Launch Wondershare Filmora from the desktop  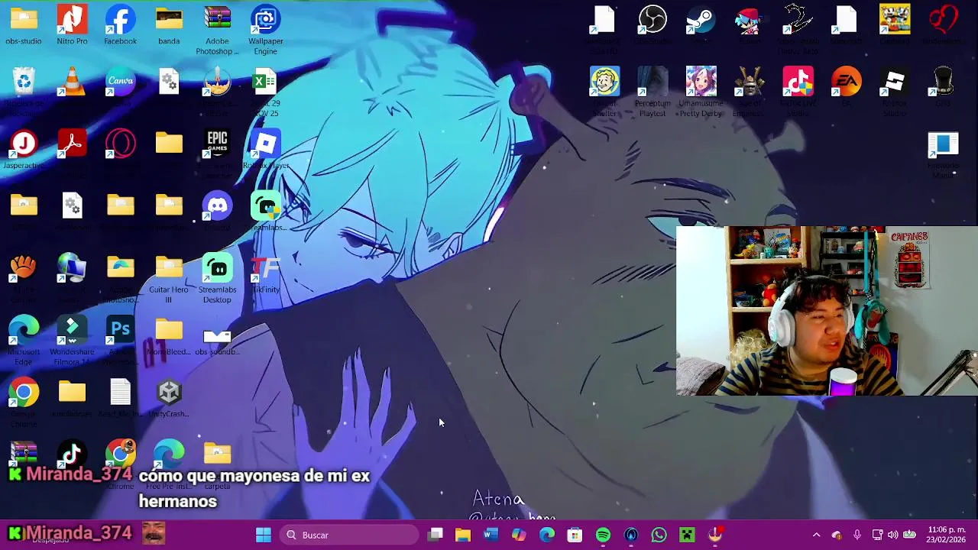(72, 330)
